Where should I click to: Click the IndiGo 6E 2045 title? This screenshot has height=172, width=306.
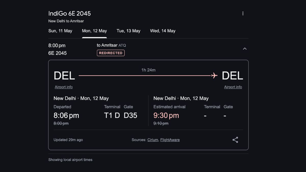coord(70,14)
